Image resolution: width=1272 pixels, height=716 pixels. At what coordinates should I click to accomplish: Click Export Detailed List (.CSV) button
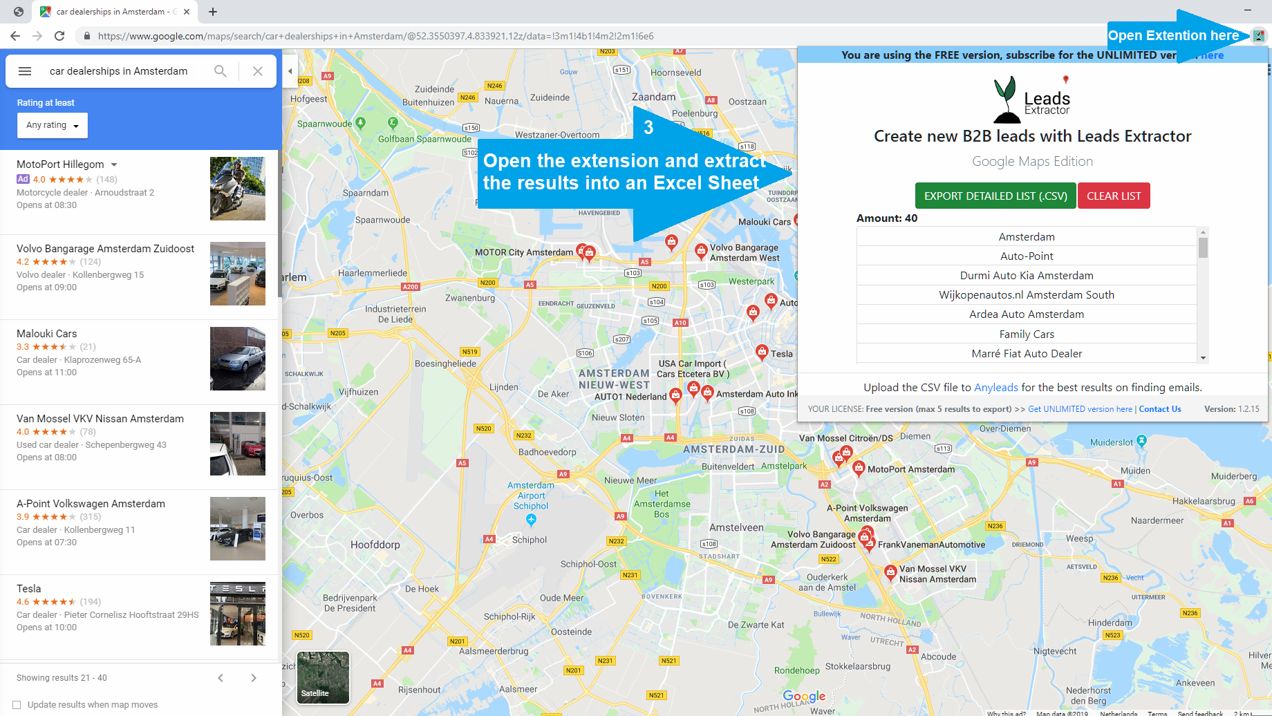point(995,196)
